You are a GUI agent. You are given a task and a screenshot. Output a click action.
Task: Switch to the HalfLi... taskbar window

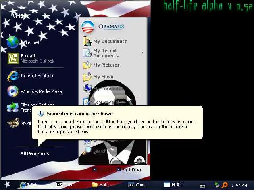tap(175, 185)
